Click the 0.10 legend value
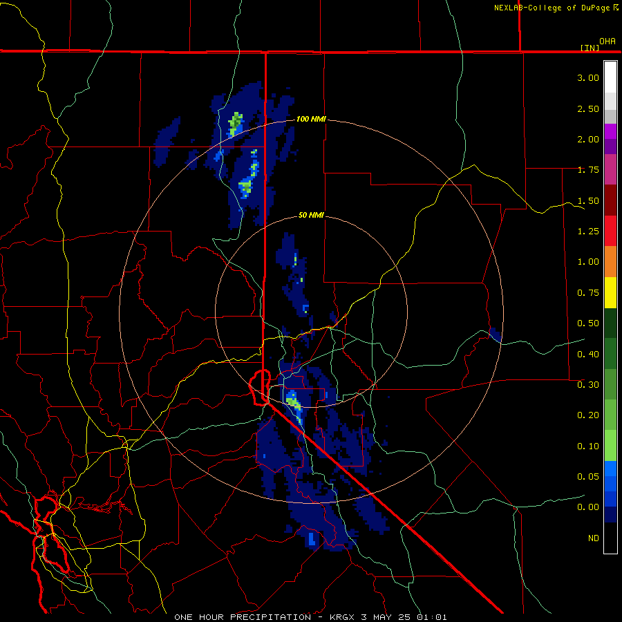Screen dimensions: 622x622 [x=588, y=446]
